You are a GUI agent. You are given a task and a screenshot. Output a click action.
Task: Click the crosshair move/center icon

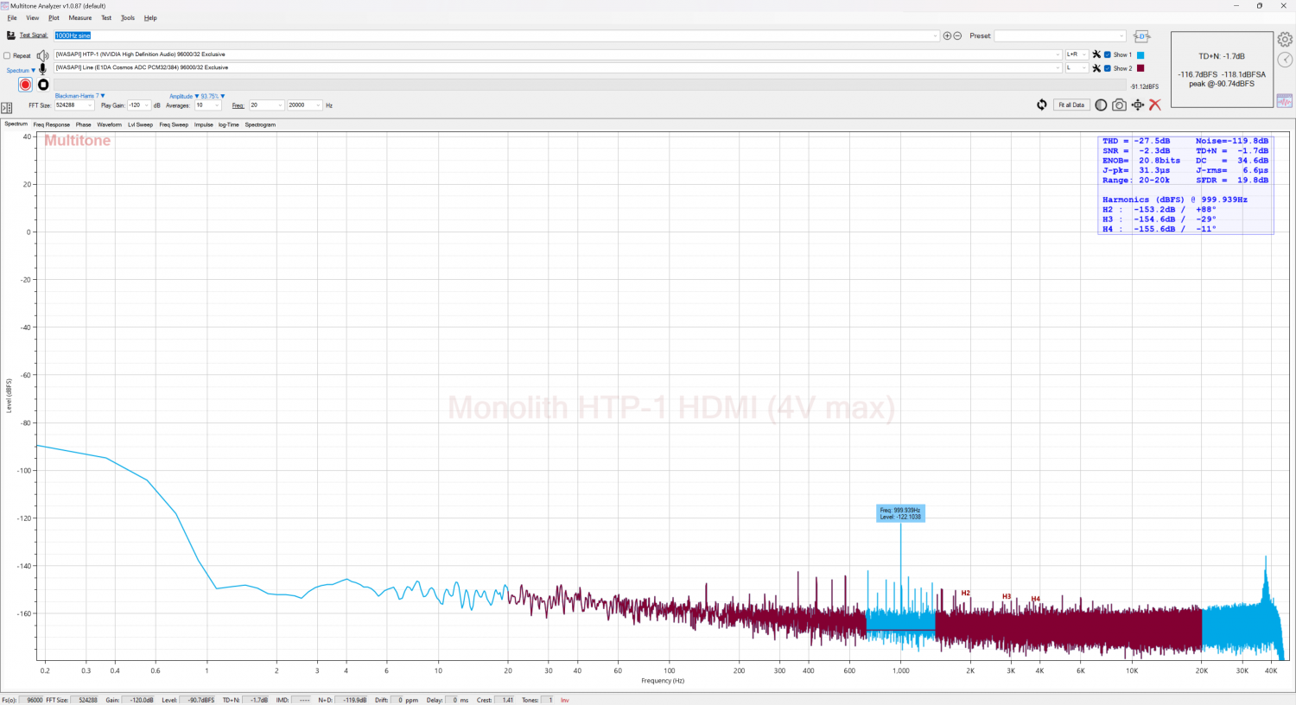[1138, 105]
